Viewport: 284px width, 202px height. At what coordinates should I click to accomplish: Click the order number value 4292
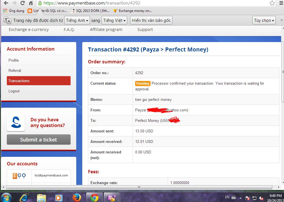pos(139,73)
